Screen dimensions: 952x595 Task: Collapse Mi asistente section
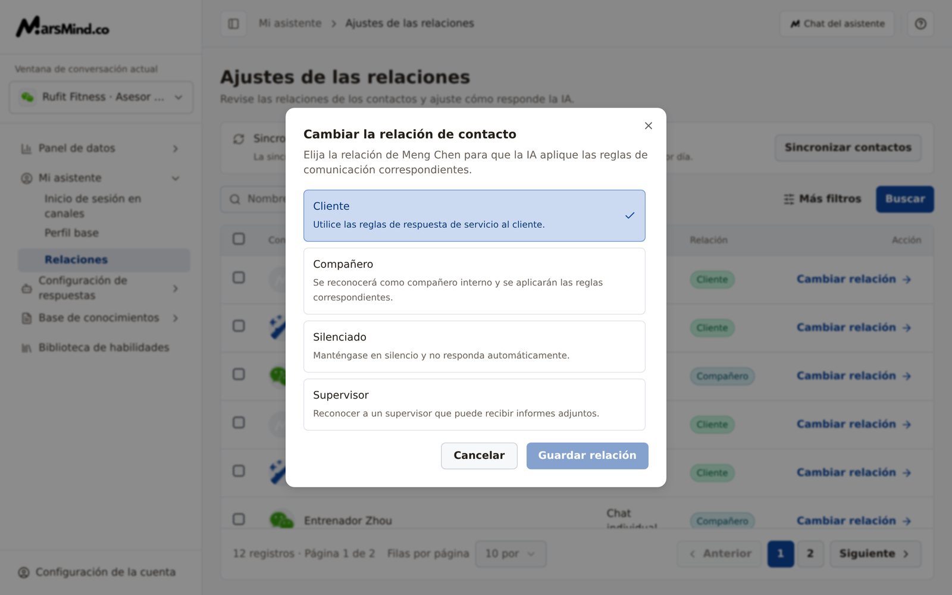[100, 178]
